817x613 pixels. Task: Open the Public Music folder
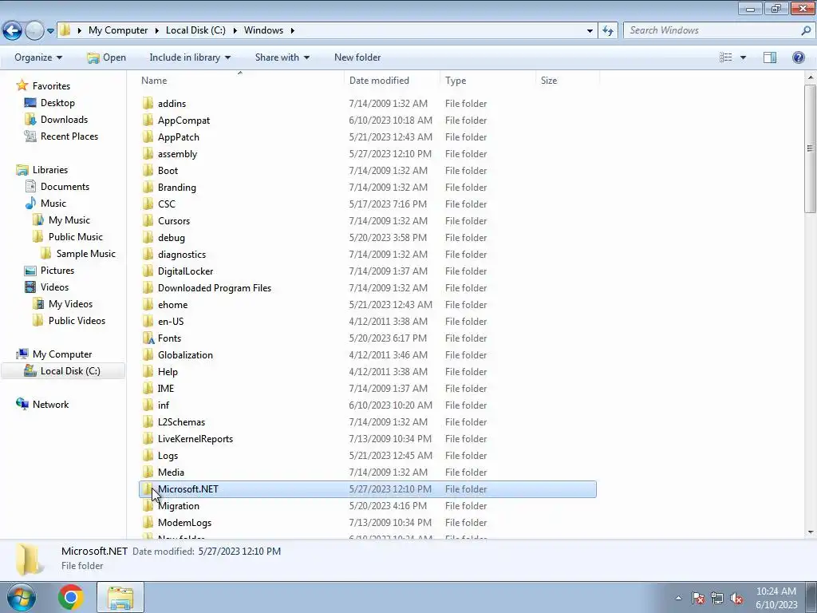point(76,236)
